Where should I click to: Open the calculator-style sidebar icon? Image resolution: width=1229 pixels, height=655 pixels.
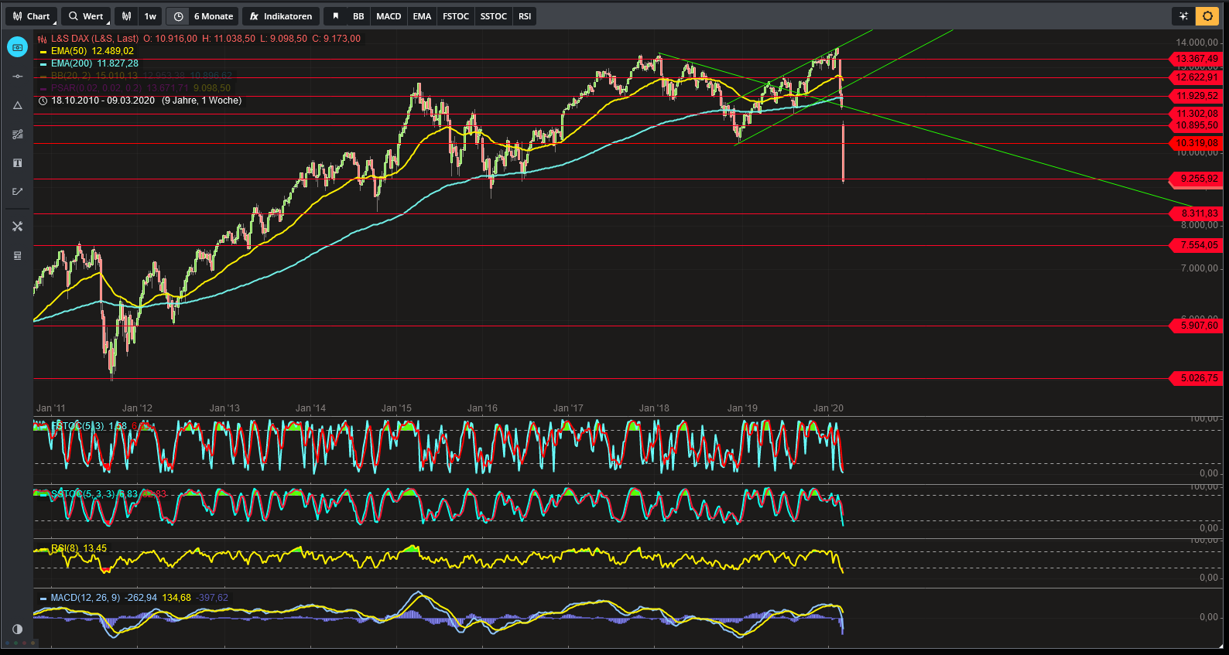click(17, 255)
